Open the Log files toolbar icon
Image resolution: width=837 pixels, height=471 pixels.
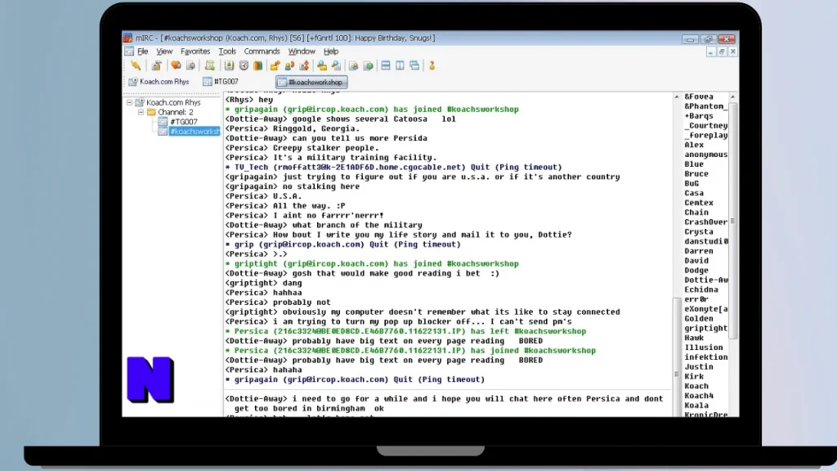tap(336, 65)
